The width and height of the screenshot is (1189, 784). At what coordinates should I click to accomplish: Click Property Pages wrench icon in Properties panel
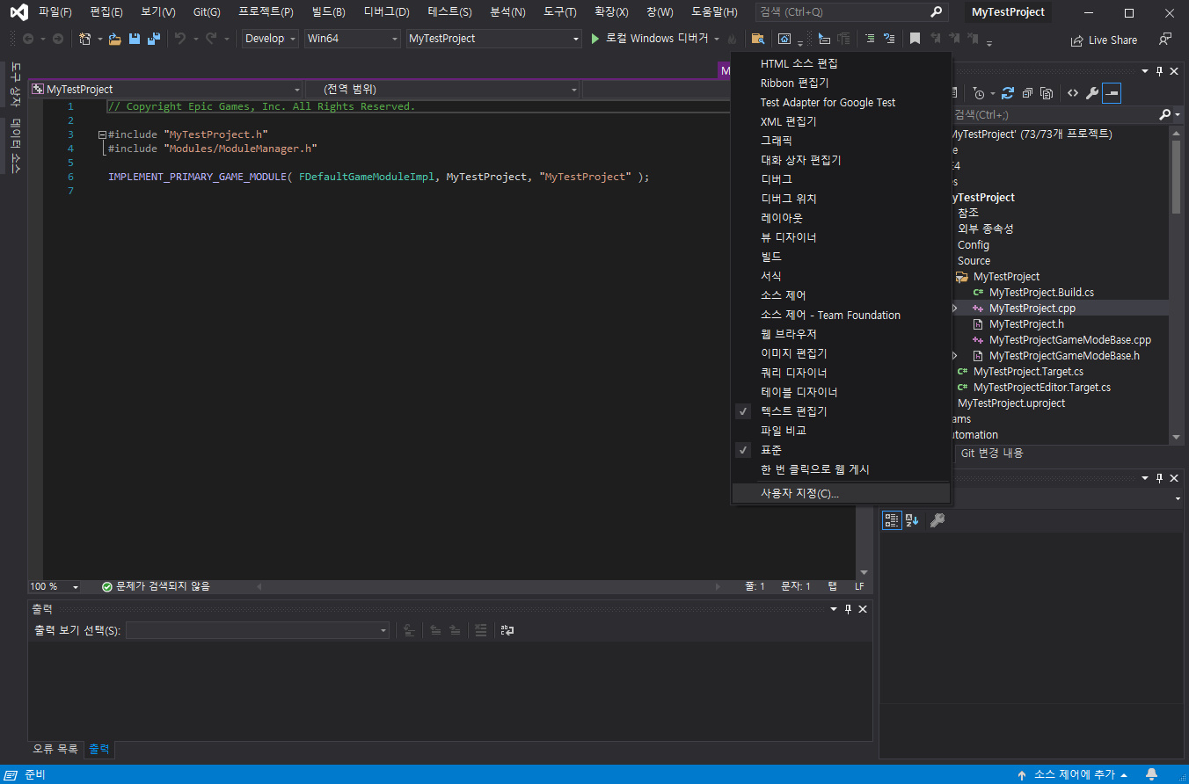(937, 520)
